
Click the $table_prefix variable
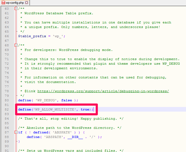[32, 36]
